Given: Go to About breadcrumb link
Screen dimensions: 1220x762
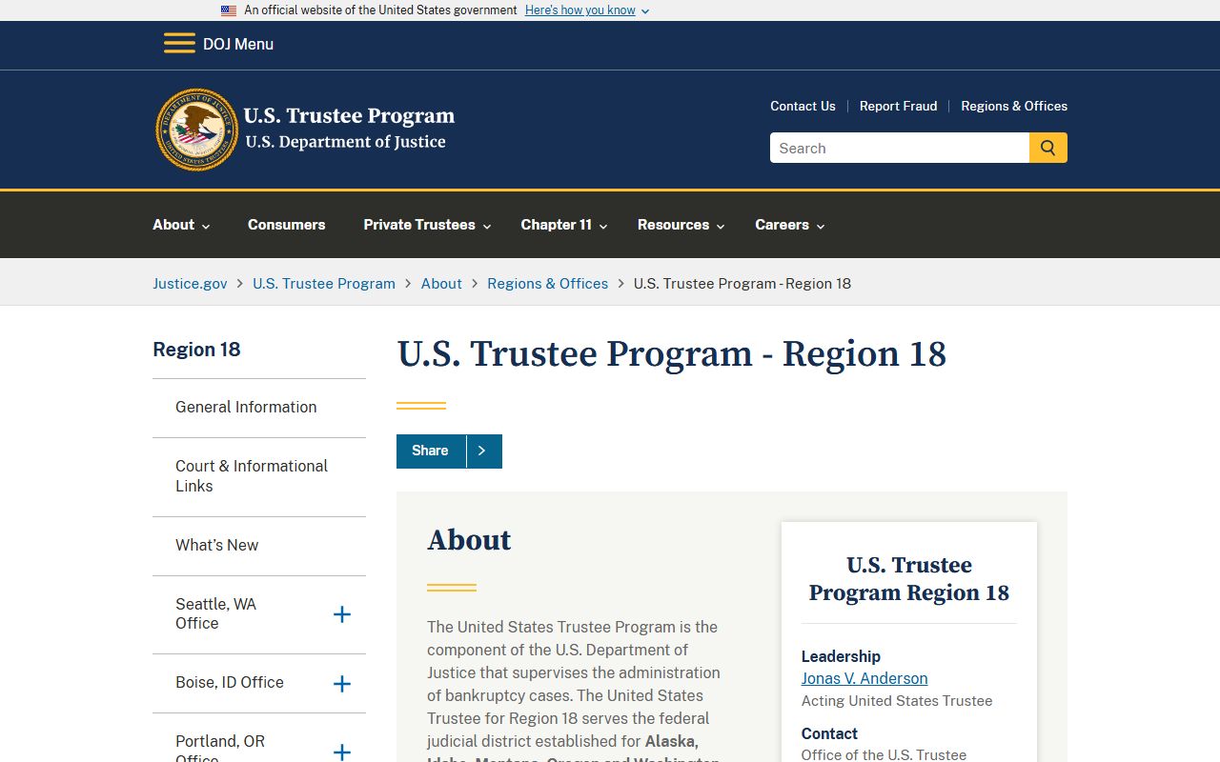Looking at the screenshot, I should tap(441, 283).
